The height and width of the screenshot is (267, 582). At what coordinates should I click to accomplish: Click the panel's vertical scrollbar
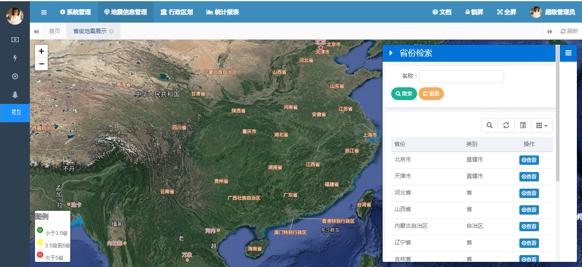(558, 113)
